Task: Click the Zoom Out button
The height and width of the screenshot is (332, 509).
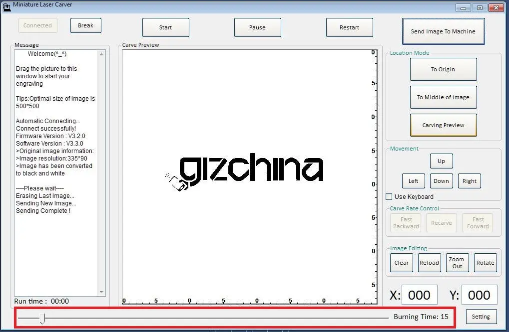Action: (x=457, y=263)
